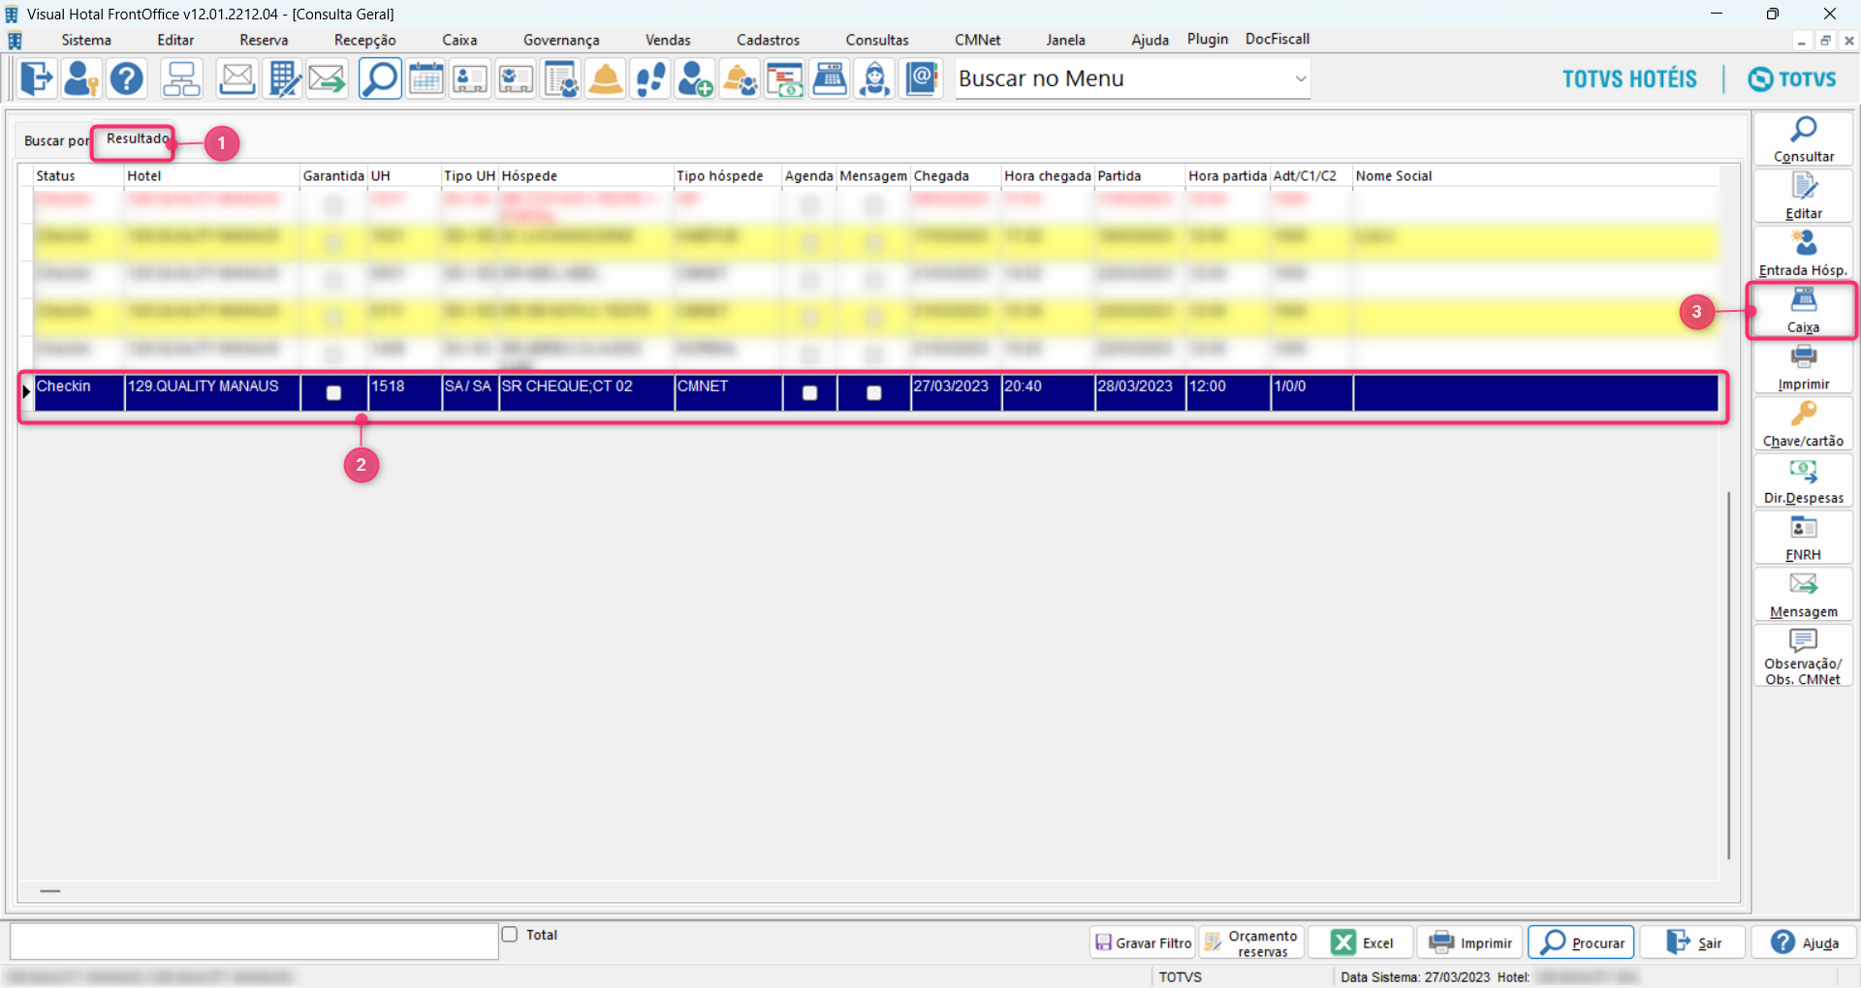Click Imprimir in the right side panel
This screenshot has width=1861, height=988.
(x=1803, y=368)
